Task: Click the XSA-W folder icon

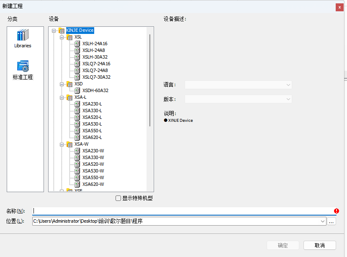Action: [x=70, y=144]
